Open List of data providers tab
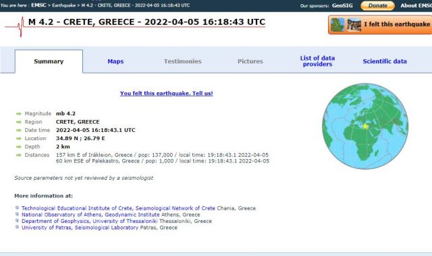 317,61
